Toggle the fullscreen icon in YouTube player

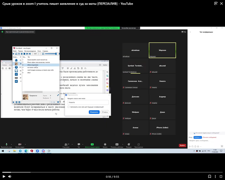[221, 176]
